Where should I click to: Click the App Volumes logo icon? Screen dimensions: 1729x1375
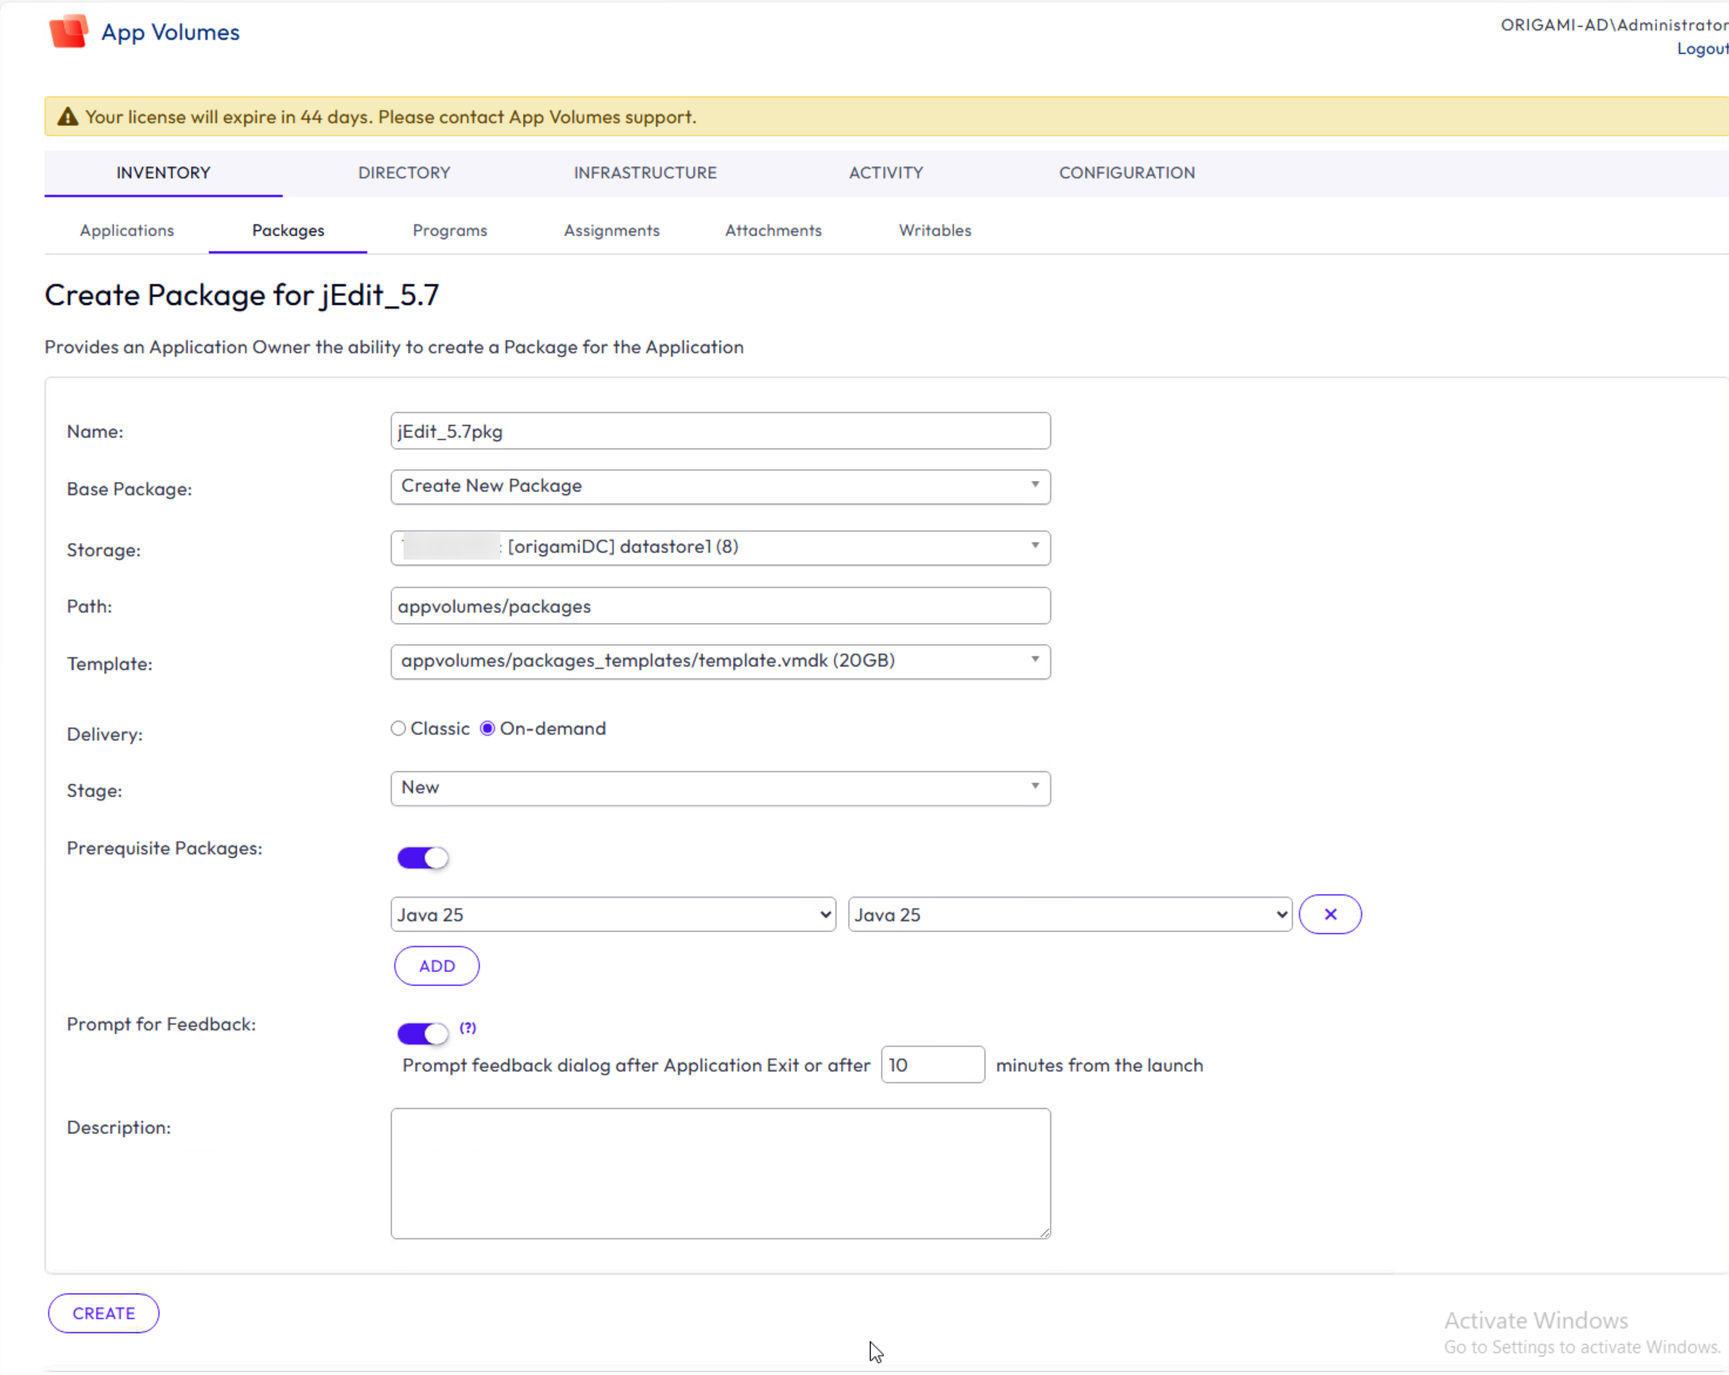tap(68, 31)
